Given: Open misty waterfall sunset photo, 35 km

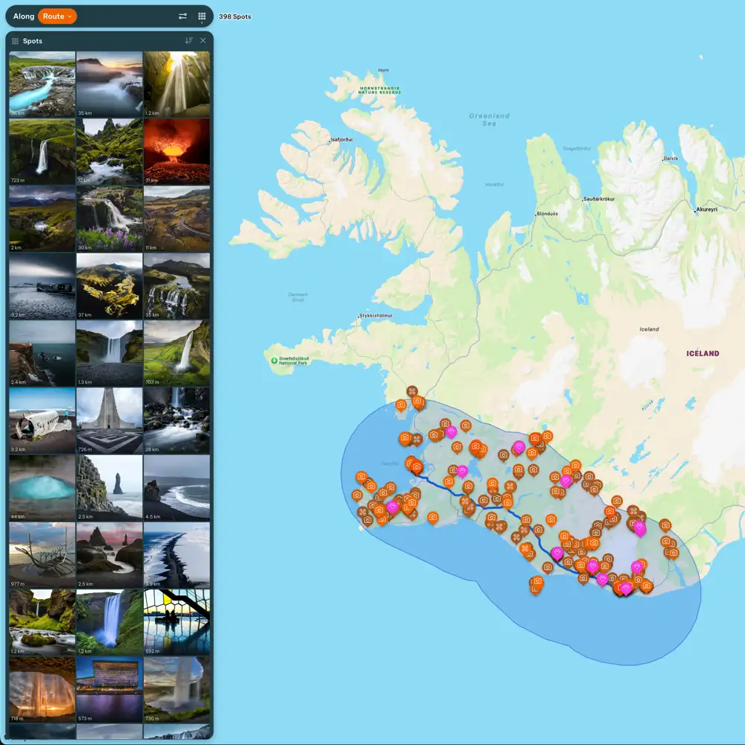Looking at the screenshot, I should [110, 84].
